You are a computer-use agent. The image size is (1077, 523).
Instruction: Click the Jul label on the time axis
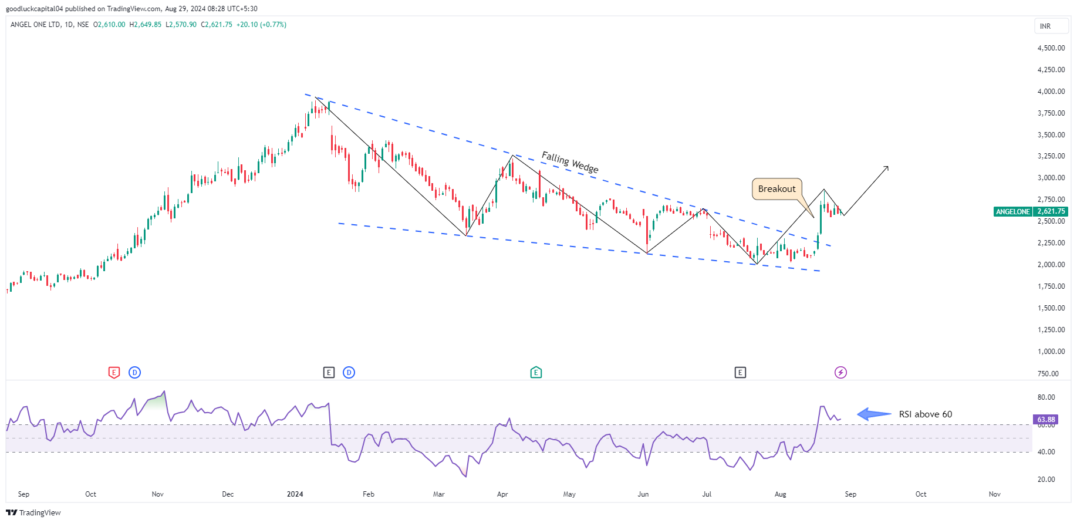tap(707, 494)
